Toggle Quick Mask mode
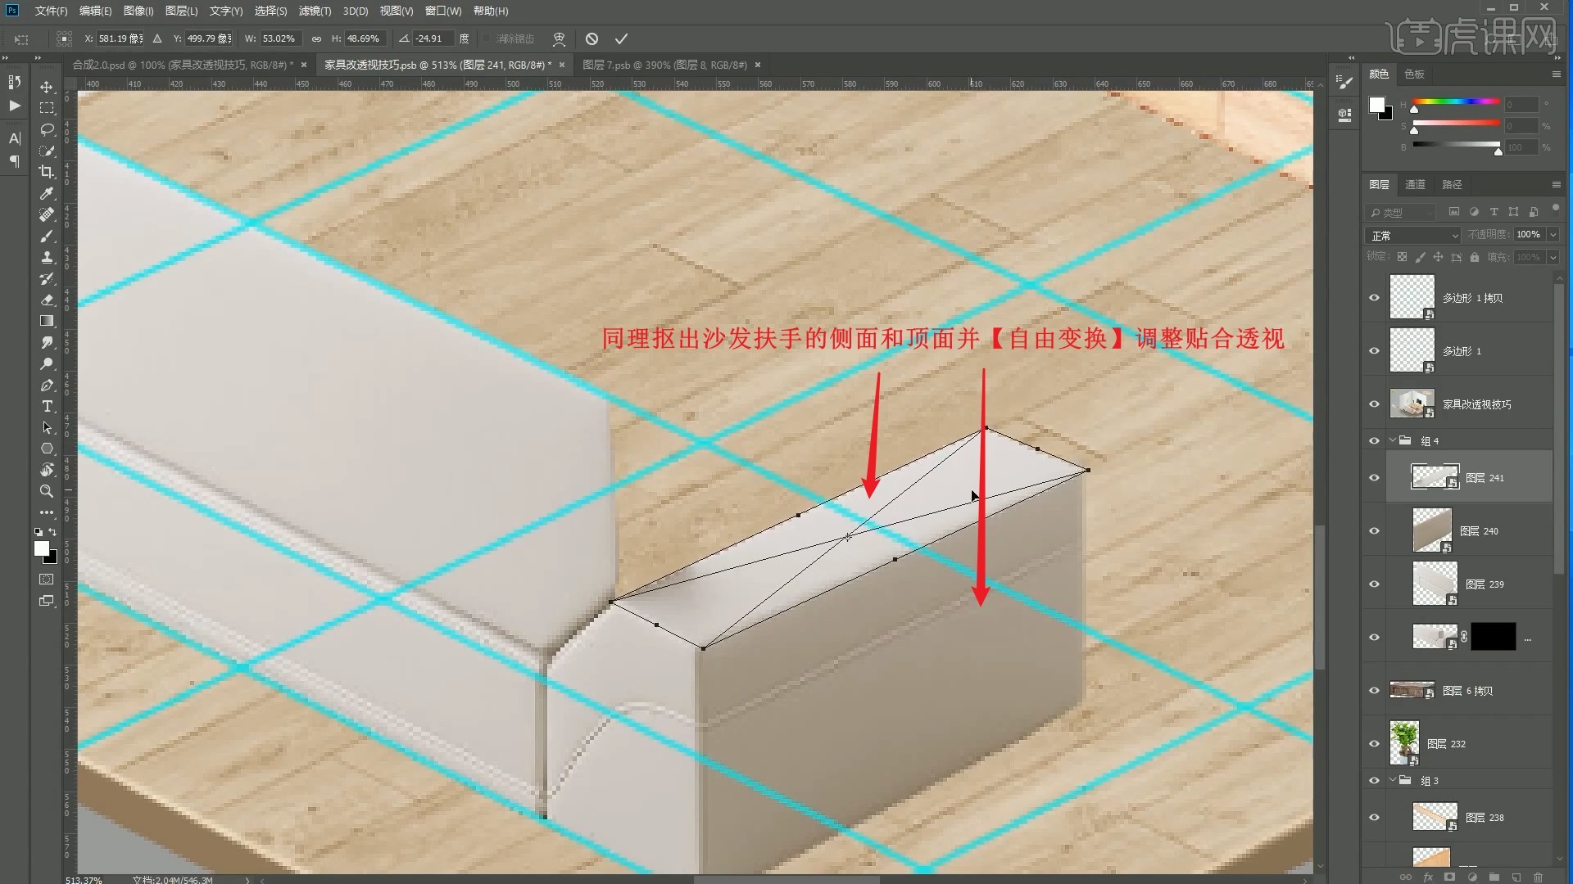Viewport: 1573px width, 884px height. click(47, 580)
